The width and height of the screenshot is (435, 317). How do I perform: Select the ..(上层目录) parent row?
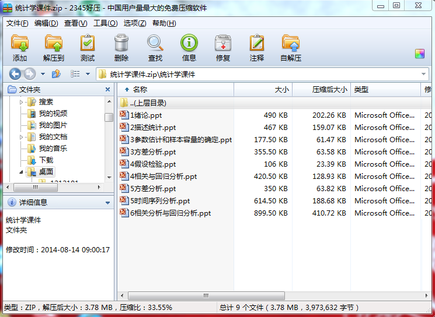[274, 103]
